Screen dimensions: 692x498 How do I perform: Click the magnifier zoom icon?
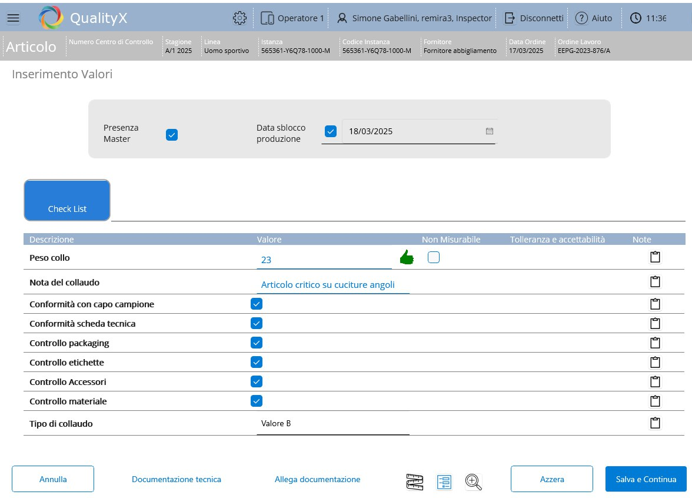[x=473, y=482]
